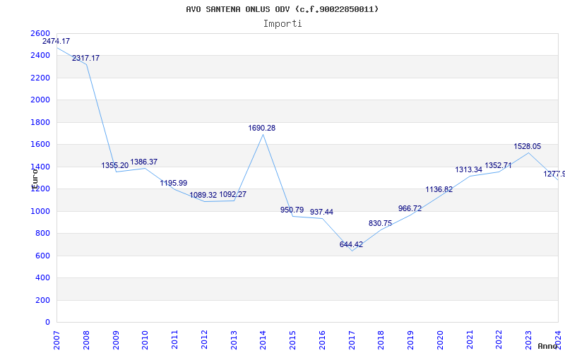The height and width of the screenshot is (353, 565).
Task: Click the Importi subtitle
Action: tap(282, 24)
